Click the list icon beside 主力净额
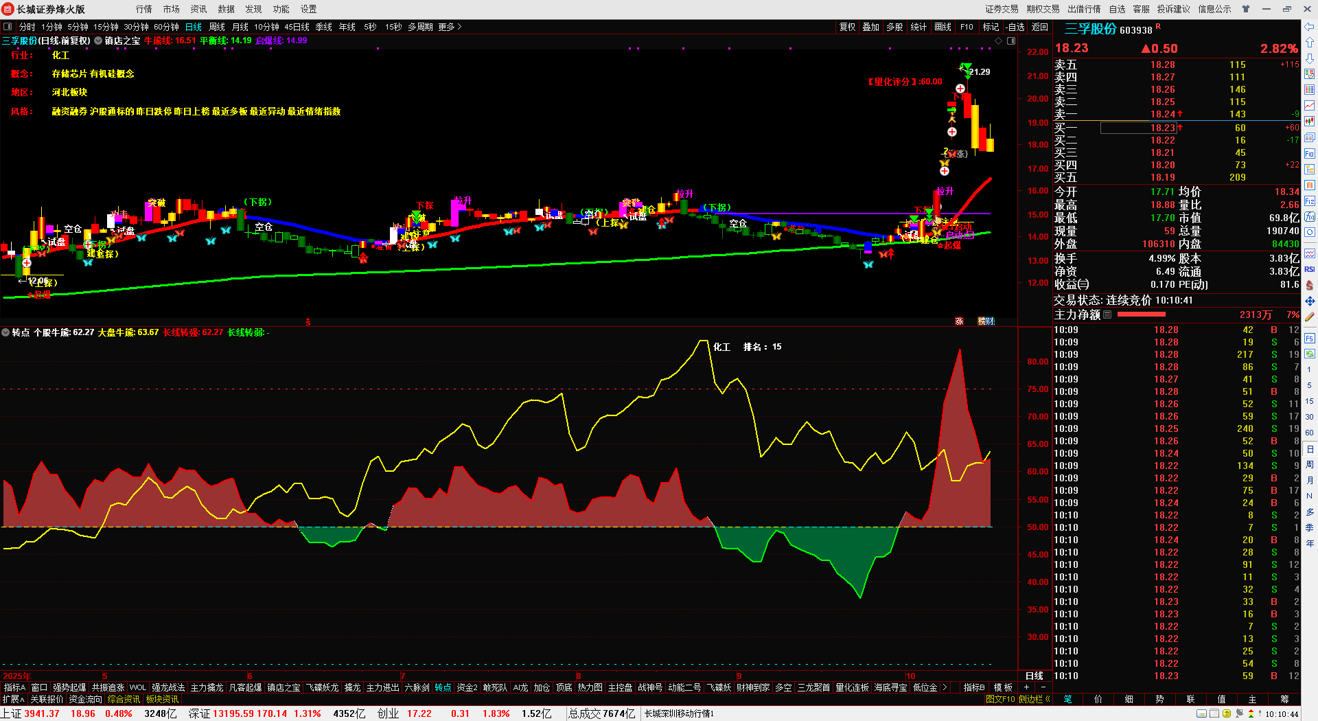The image size is (1318, 721). click(x=1107, y=314)
